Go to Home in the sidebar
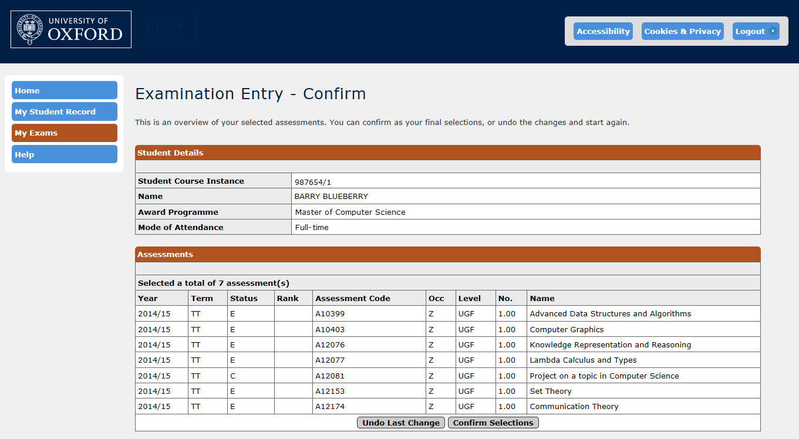799x439 pixels. (x=65, y=90)
